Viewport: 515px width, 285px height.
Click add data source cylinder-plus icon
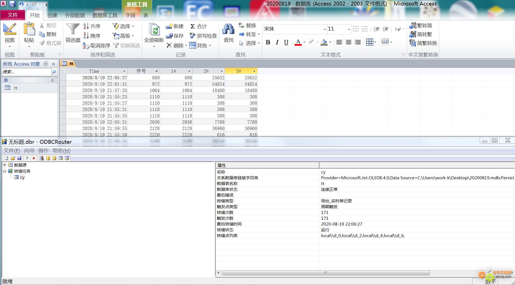48,158
